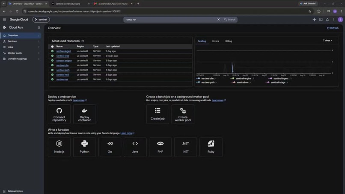The width and height of the screenshot is (345, 194).
Task: Sort by the Name column header
Action: coord(59,47)
